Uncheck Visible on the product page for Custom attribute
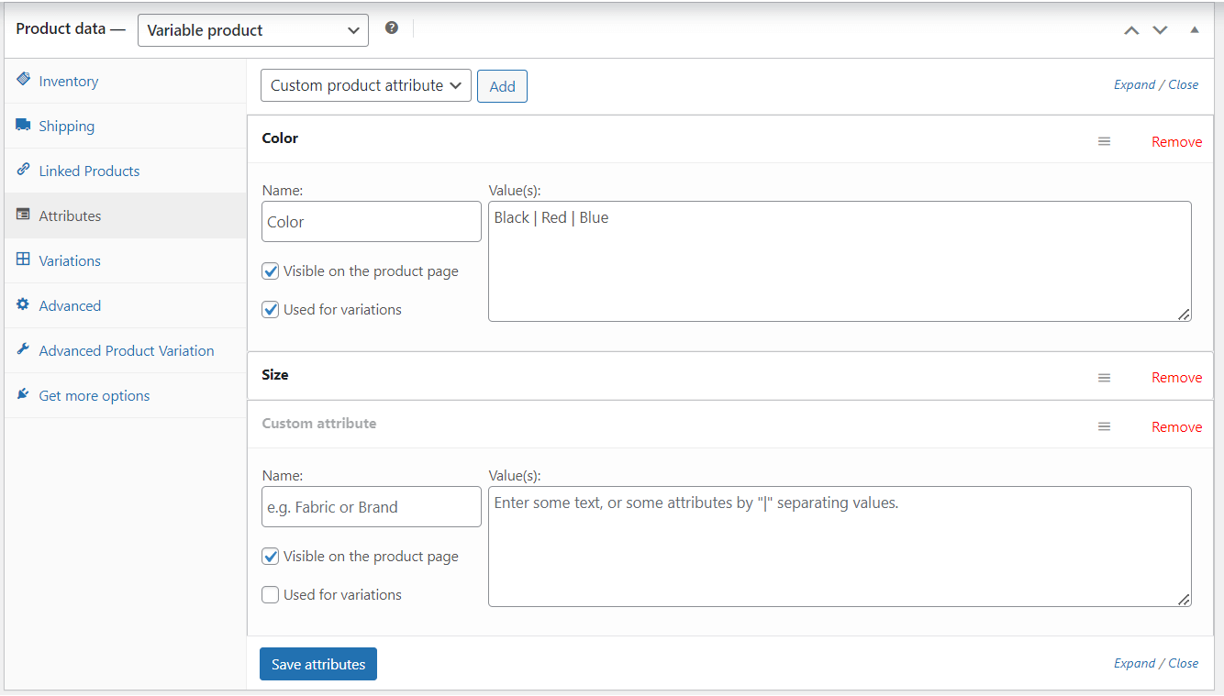This screenshot has height=696, width=1224. [x=270, y=556]
